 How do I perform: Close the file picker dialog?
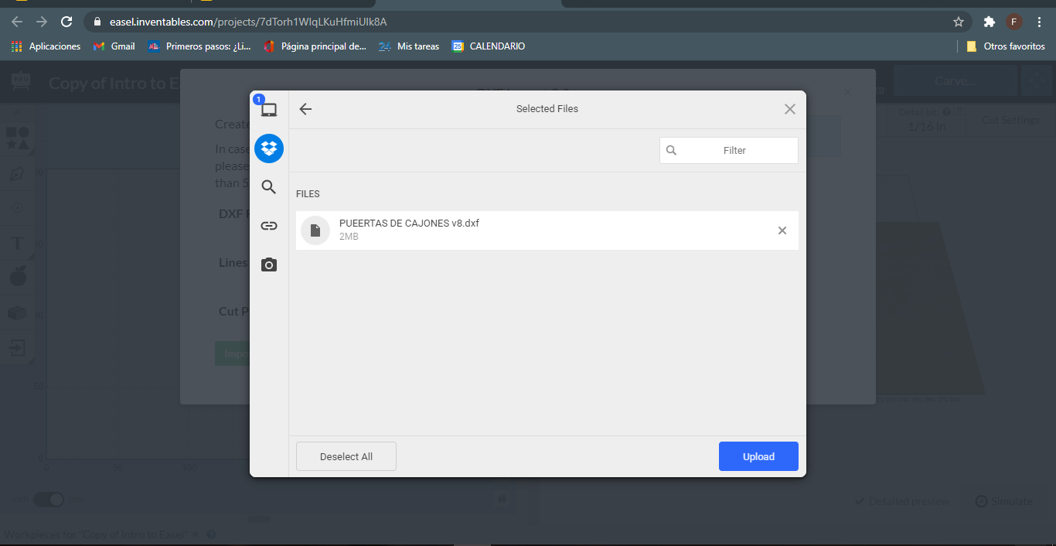[x=789, y=109]
